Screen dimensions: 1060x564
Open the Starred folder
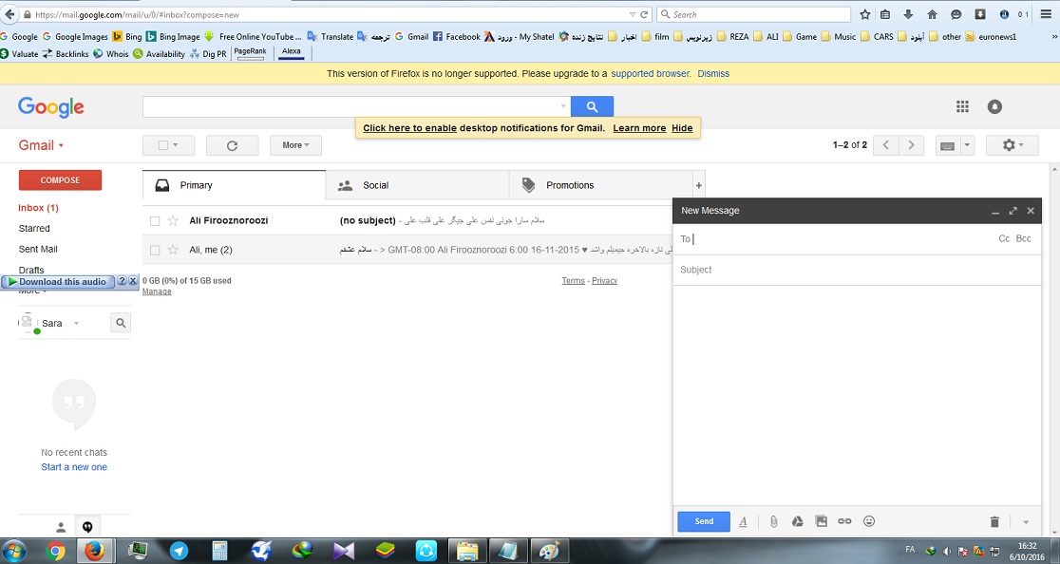[x=34, y=228]
